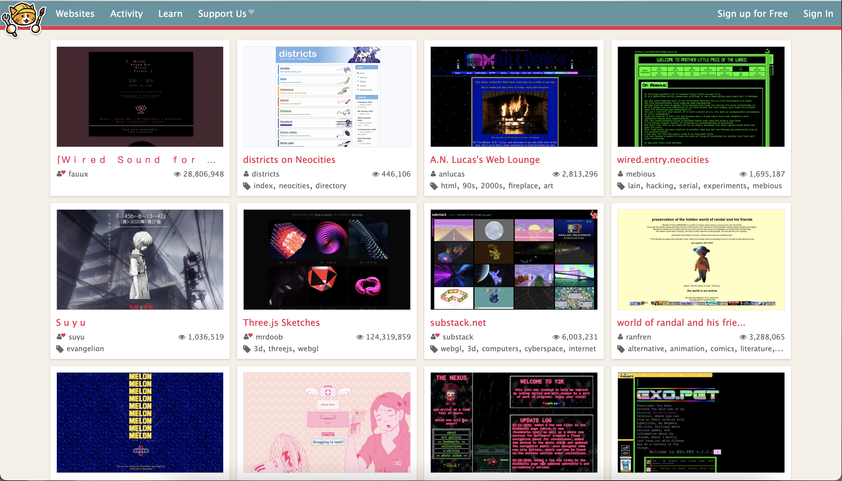
Task: Open THE NEXUS Y2K site thumbnail
Action: pyautogui.click(x=514, y=423)
